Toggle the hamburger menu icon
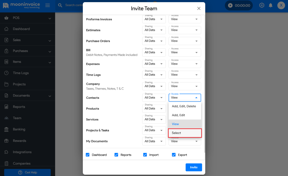The height and width of the screenshot is (176, 288). [x=48, y=5]
